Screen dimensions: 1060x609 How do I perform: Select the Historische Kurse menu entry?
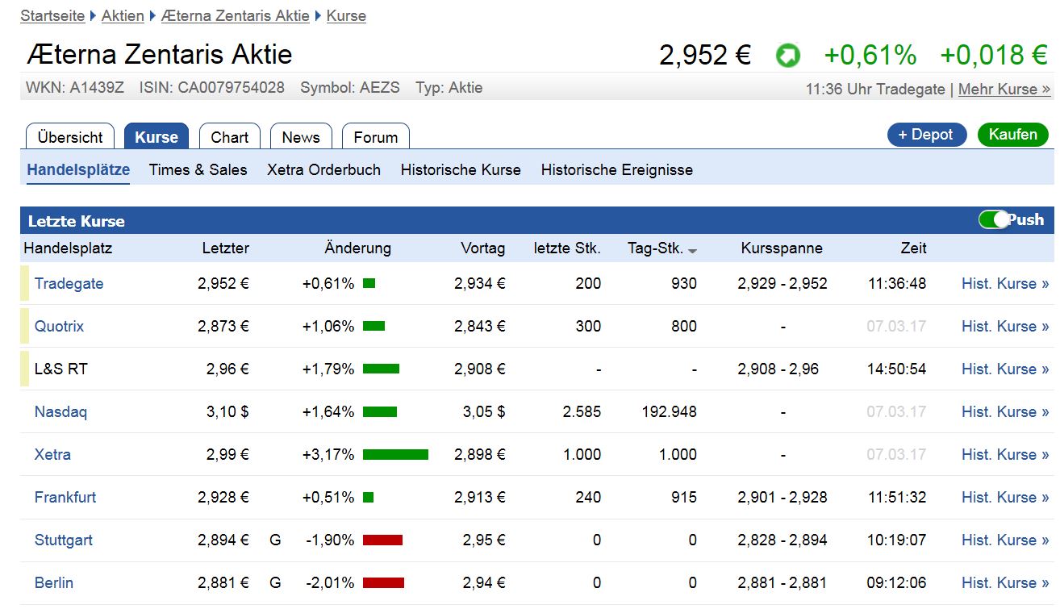click(460, 169)
